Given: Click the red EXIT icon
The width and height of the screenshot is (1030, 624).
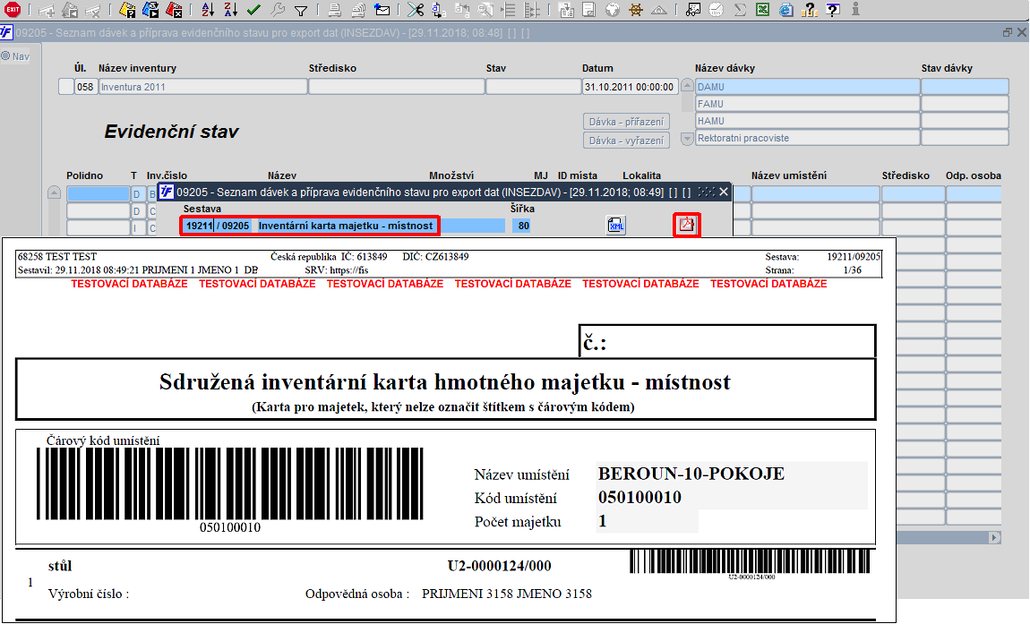Looking at the screenshot, I should 13,10.
